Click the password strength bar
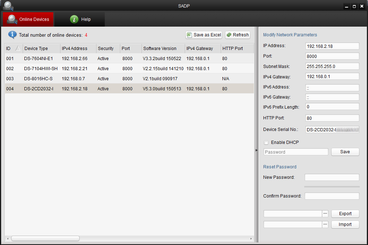Image resolution: width=368 pixels, height=245 pixels. point(332,187)
